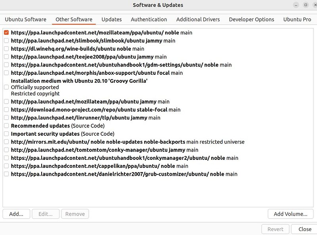The width and height of the screenshot is (317, 235).
Task: Enable the mirrors.mit.edu noble repository checkbox
Action: [6, 142]
